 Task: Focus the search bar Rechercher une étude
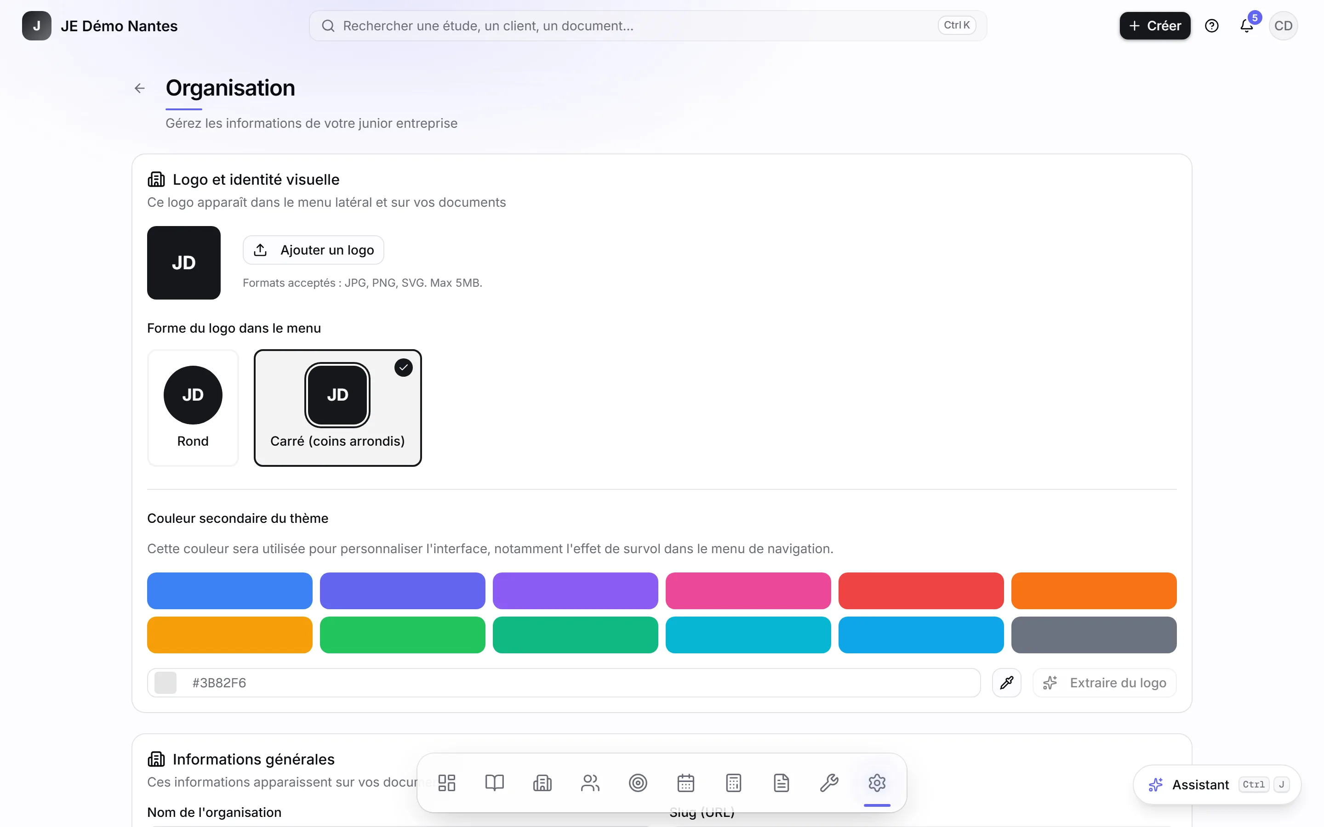(648, 26)
